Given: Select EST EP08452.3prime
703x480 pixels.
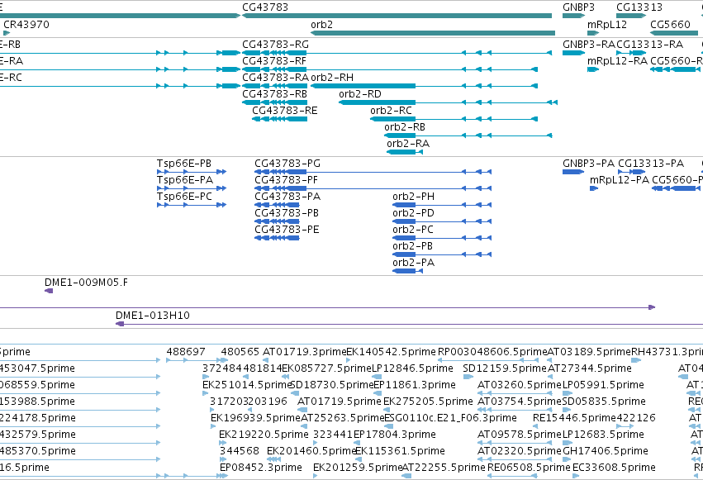Looking at the screenshot, I should coord(261,468).
